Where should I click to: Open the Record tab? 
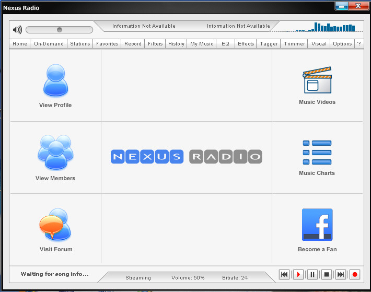click(x=133, y=44)
